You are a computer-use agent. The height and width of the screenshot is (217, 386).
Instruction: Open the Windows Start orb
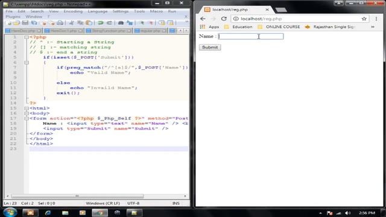click(x=10, y=212)
